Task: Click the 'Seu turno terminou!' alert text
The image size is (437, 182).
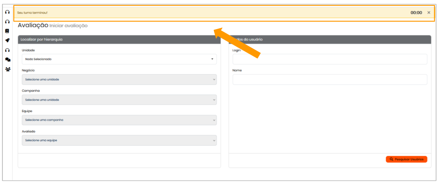Action: [32, 13]
